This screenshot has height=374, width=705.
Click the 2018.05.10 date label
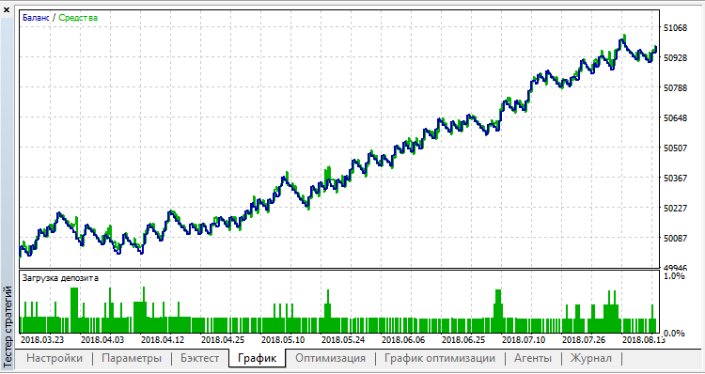(283, 339)
